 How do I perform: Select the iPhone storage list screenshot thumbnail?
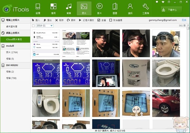click(x=46, y=43)
